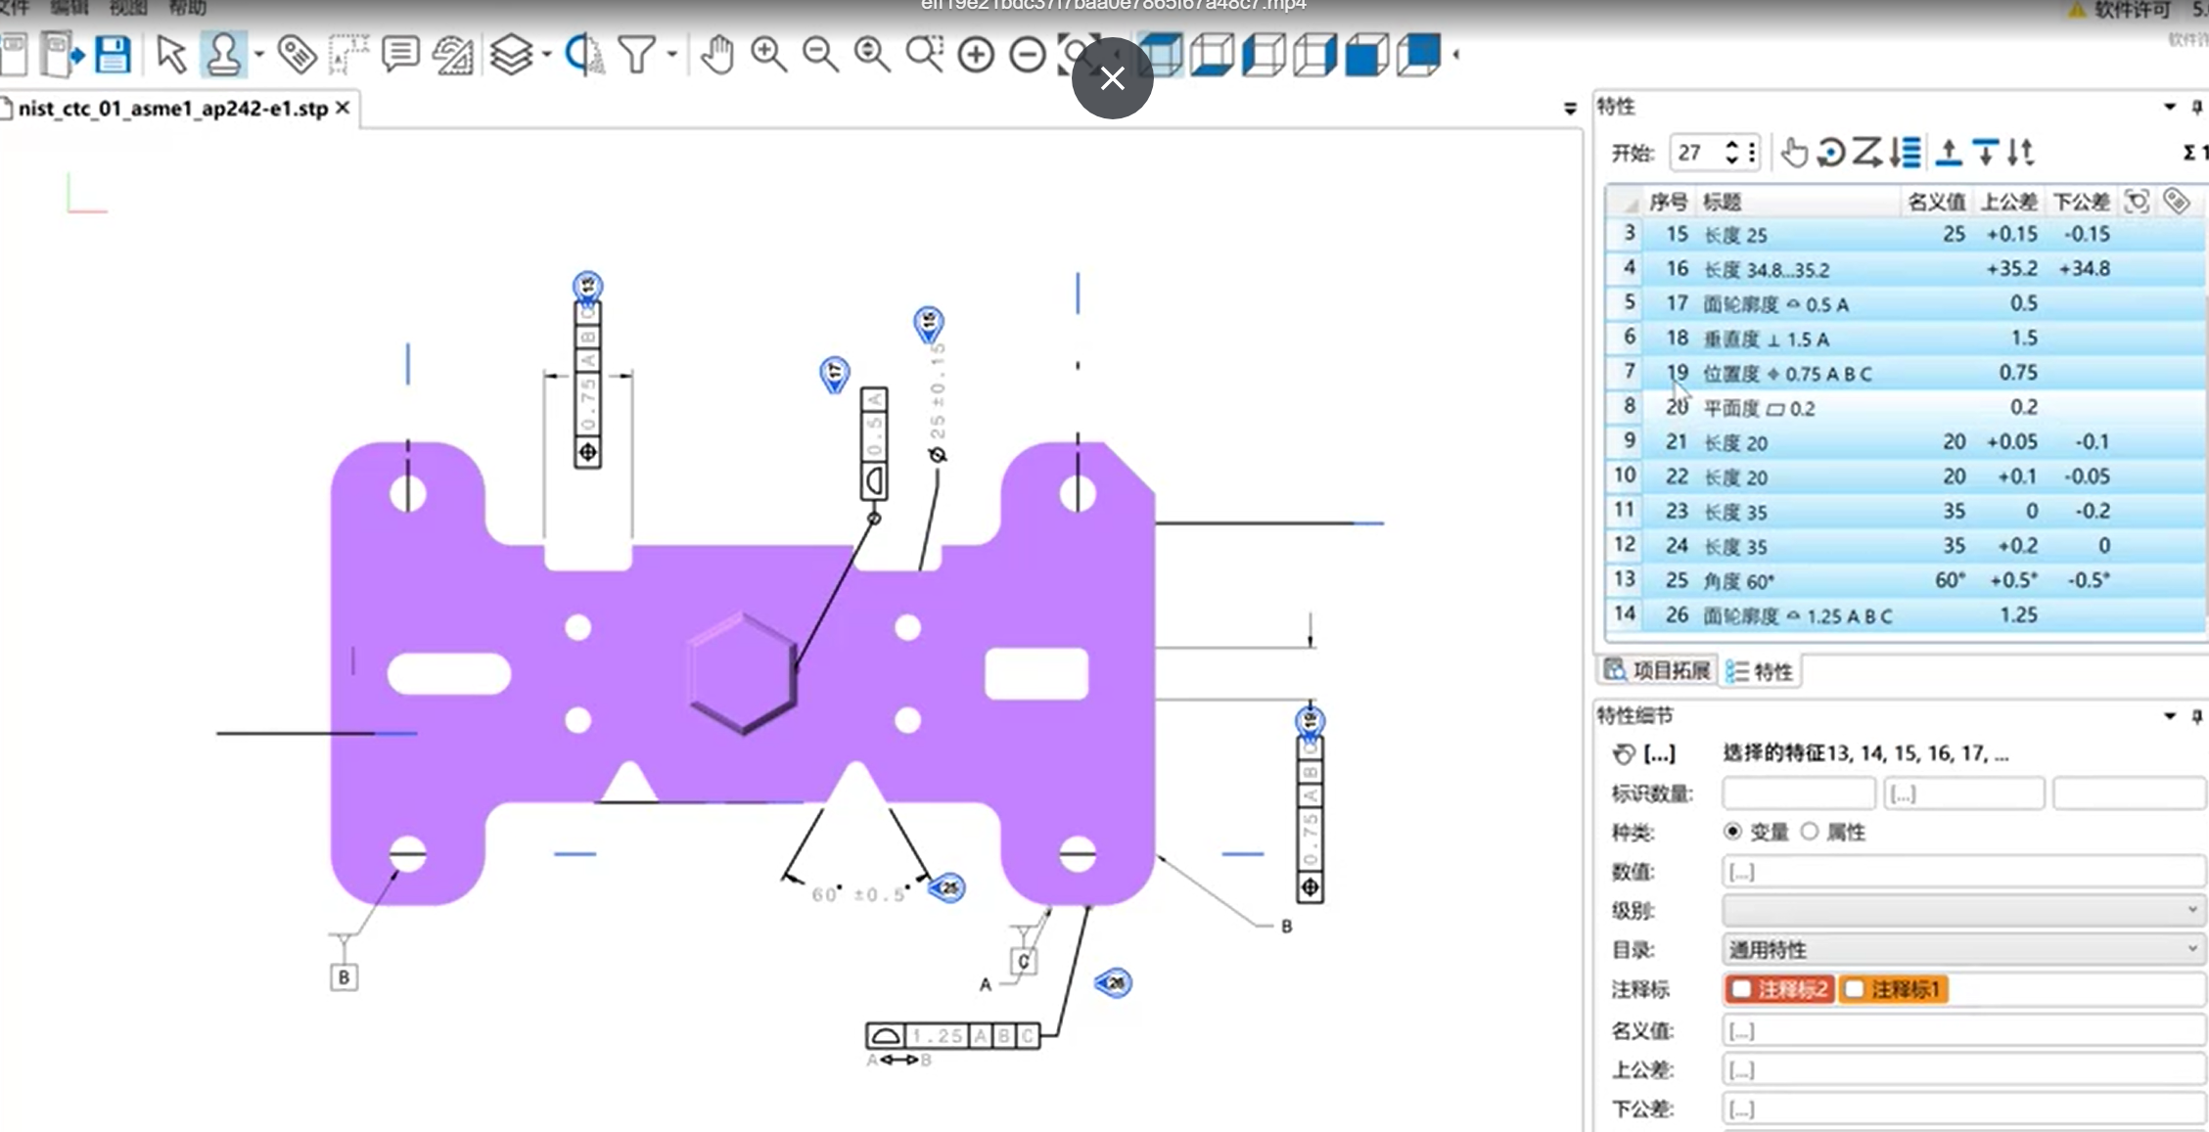Click the funnel filter icon
This screenshot has width=2209, height=1132.
(636, 55)
